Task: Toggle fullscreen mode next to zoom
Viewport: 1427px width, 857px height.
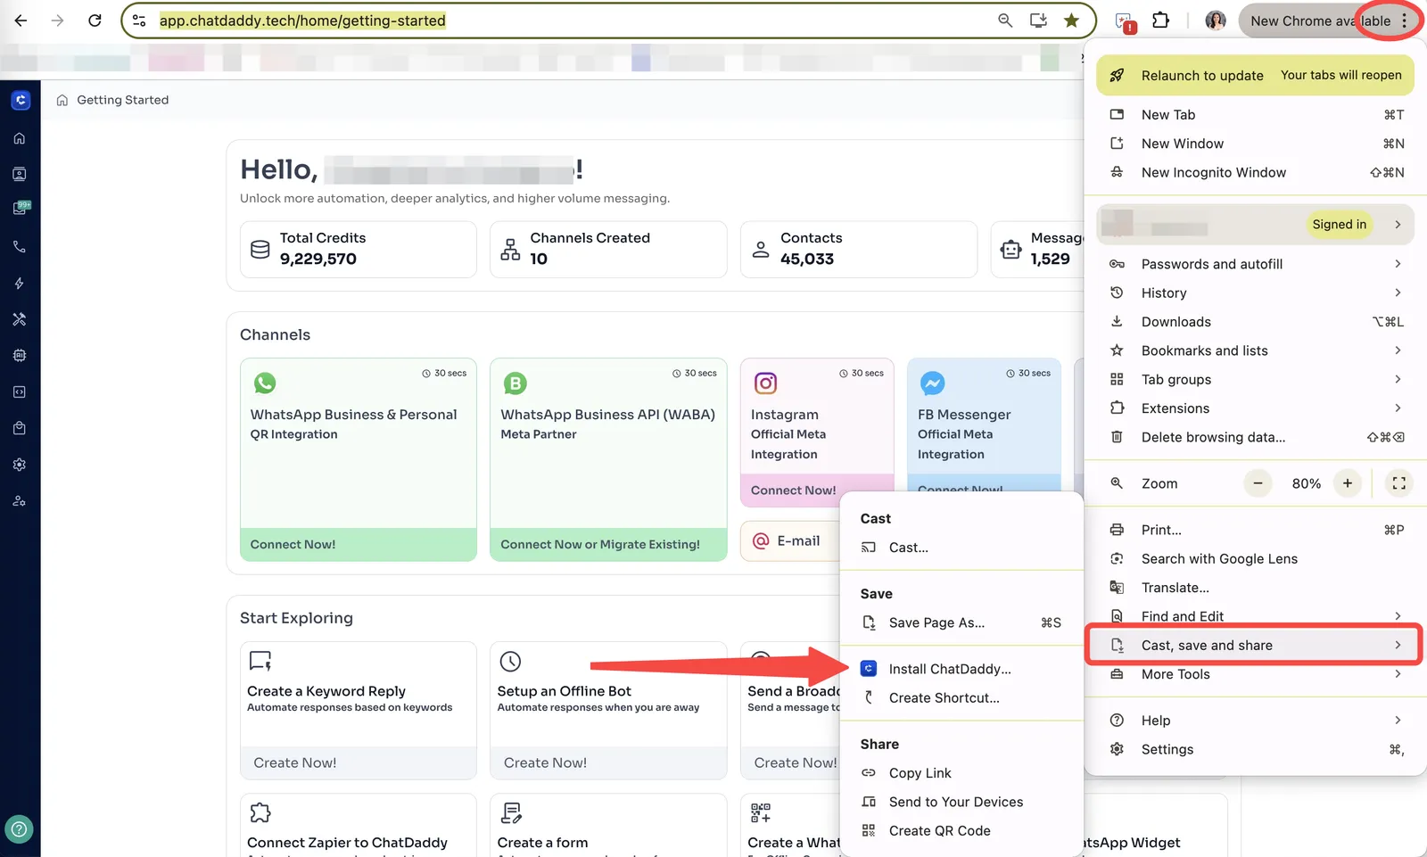Action: pos(1398,483)
